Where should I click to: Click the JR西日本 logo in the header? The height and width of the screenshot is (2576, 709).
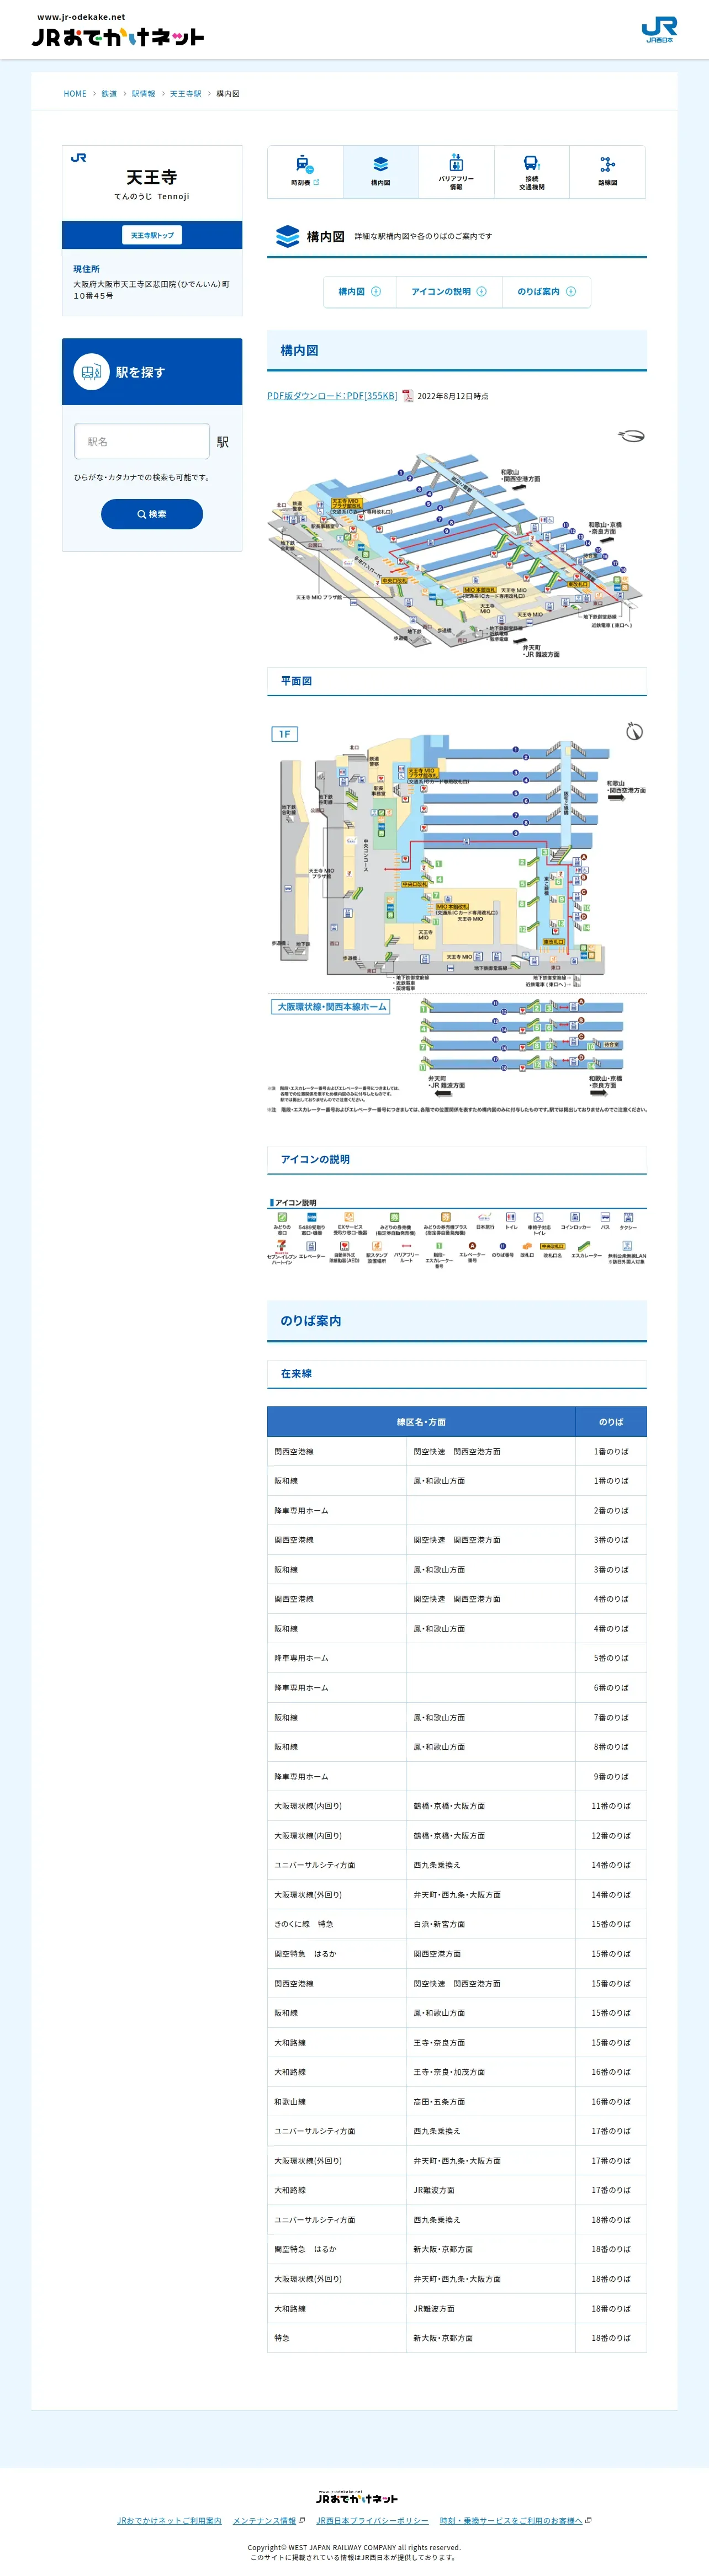(x=659, y=30)
